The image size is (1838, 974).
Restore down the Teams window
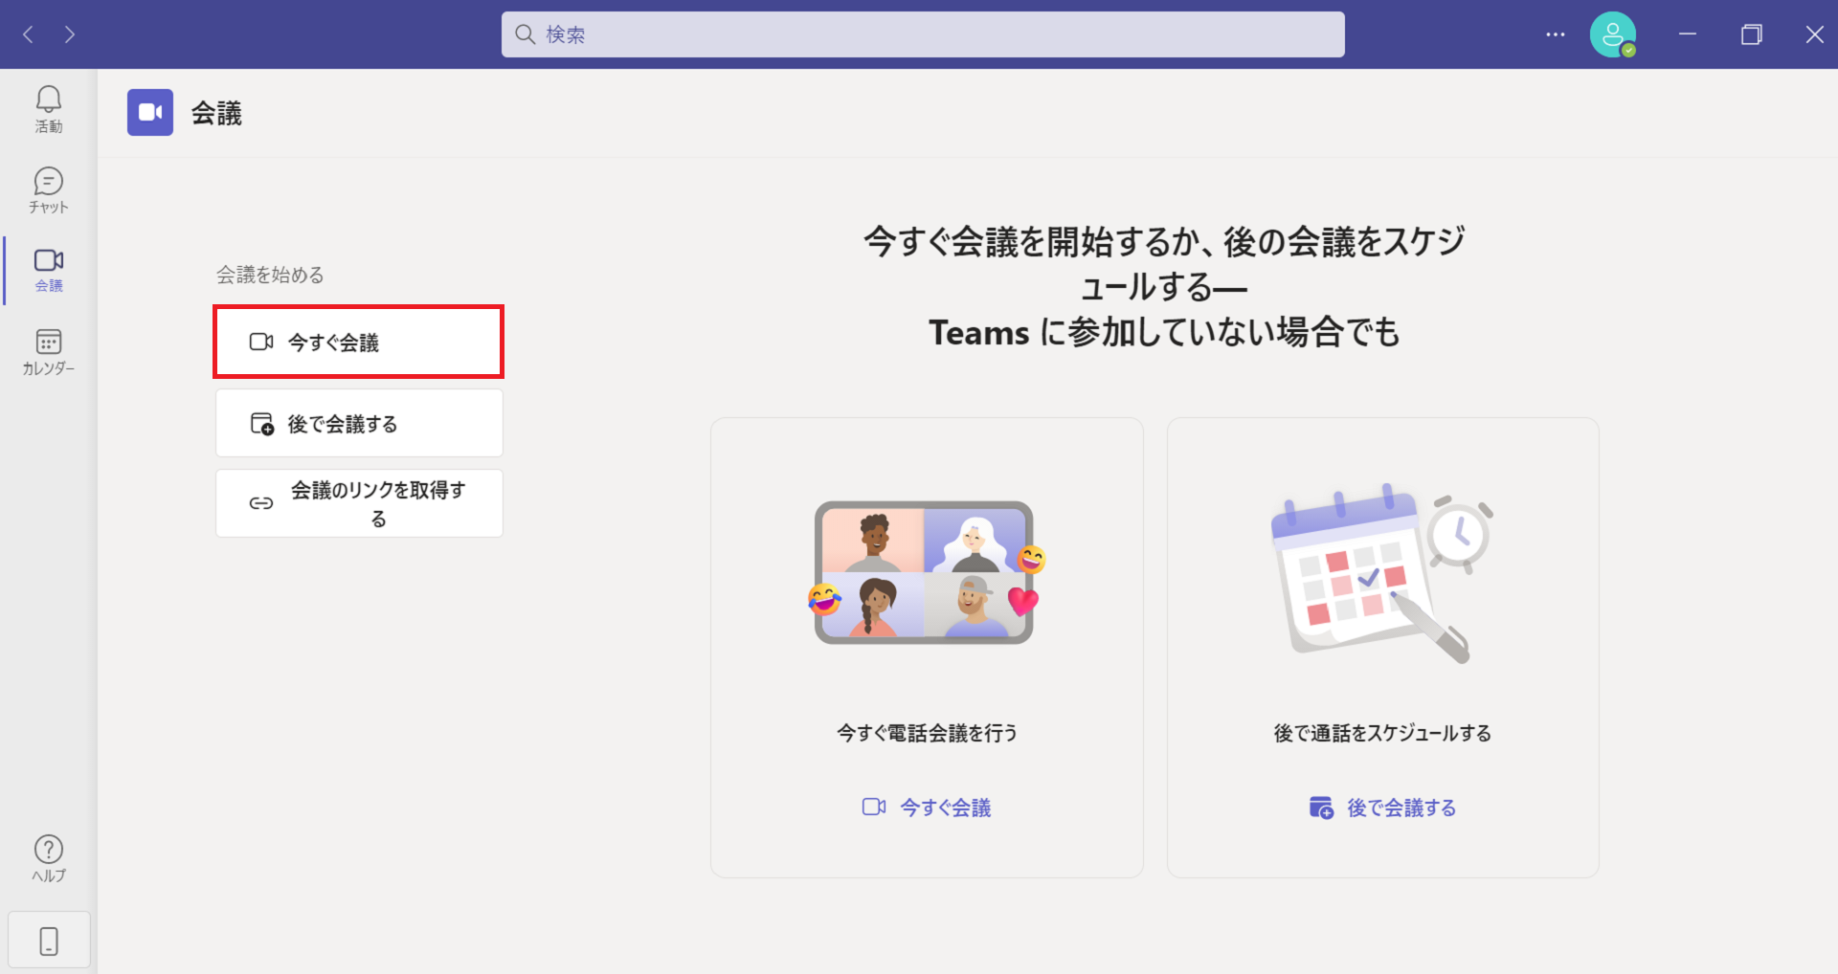(x=1751, y=34)
